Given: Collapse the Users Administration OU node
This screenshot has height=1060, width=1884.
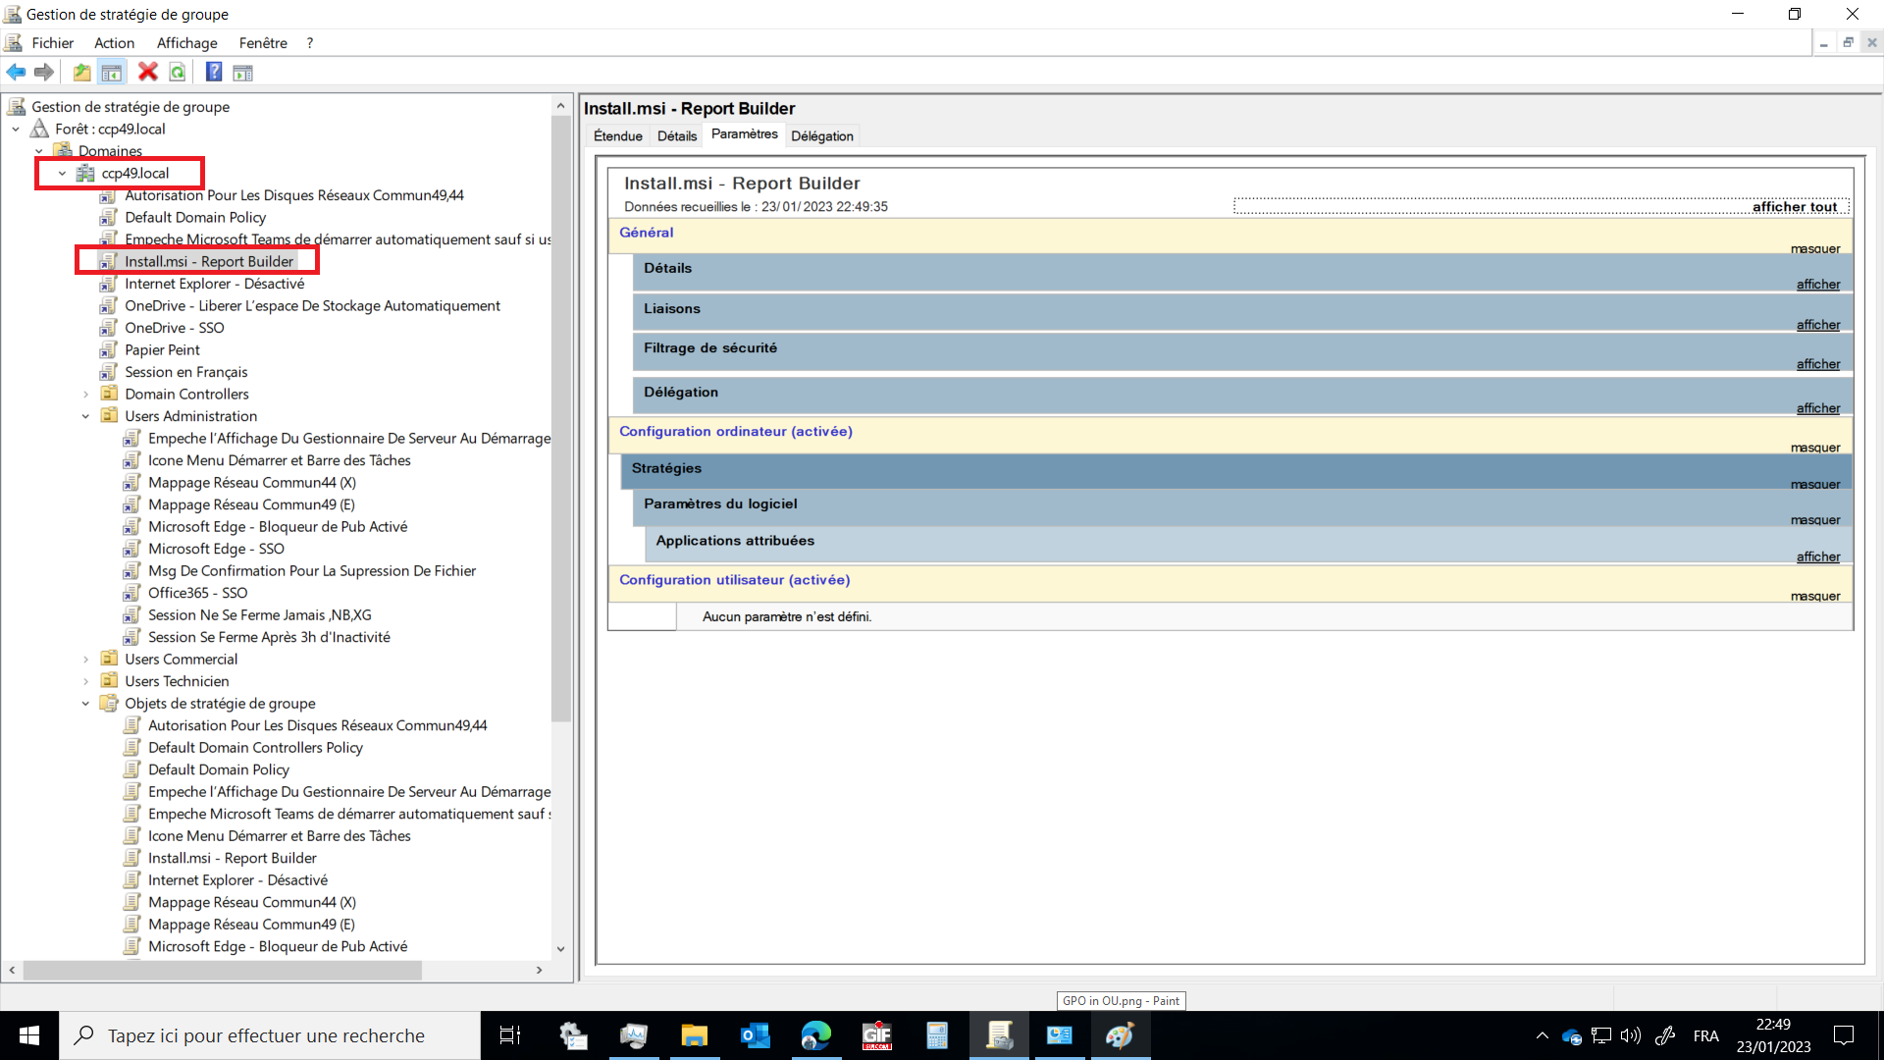Looking at the screenshot, I should (85, 416).
